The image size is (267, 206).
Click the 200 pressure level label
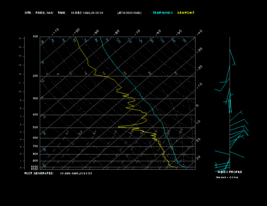tap(35, 76)
